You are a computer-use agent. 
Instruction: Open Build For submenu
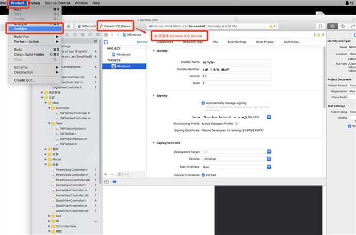(x=35, y=37)
